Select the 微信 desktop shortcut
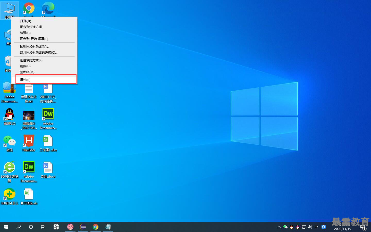The width and height of the screenshot is (371, 232). pyautogui.click(x=10, y=143)
